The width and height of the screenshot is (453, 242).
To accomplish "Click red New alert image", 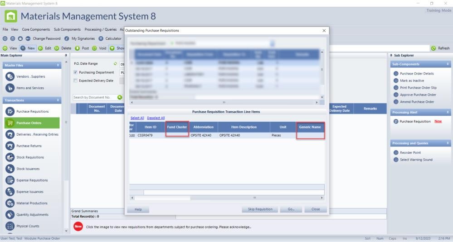I will (x=78, y=227).
